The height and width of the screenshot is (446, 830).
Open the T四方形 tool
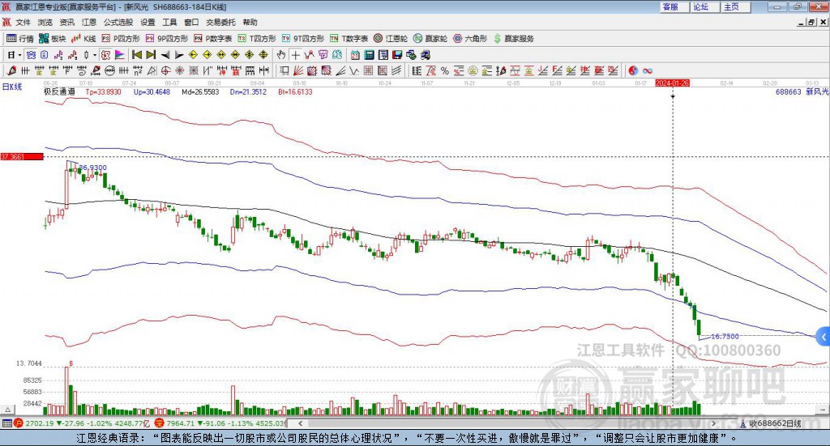pos(257,39)
